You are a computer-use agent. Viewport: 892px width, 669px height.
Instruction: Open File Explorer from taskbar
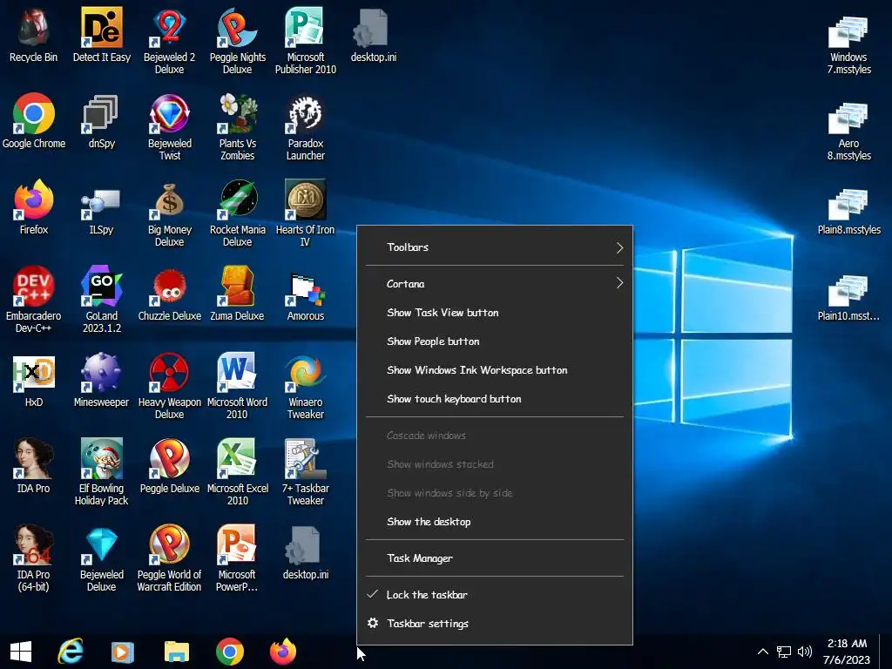tap(176, 652)
